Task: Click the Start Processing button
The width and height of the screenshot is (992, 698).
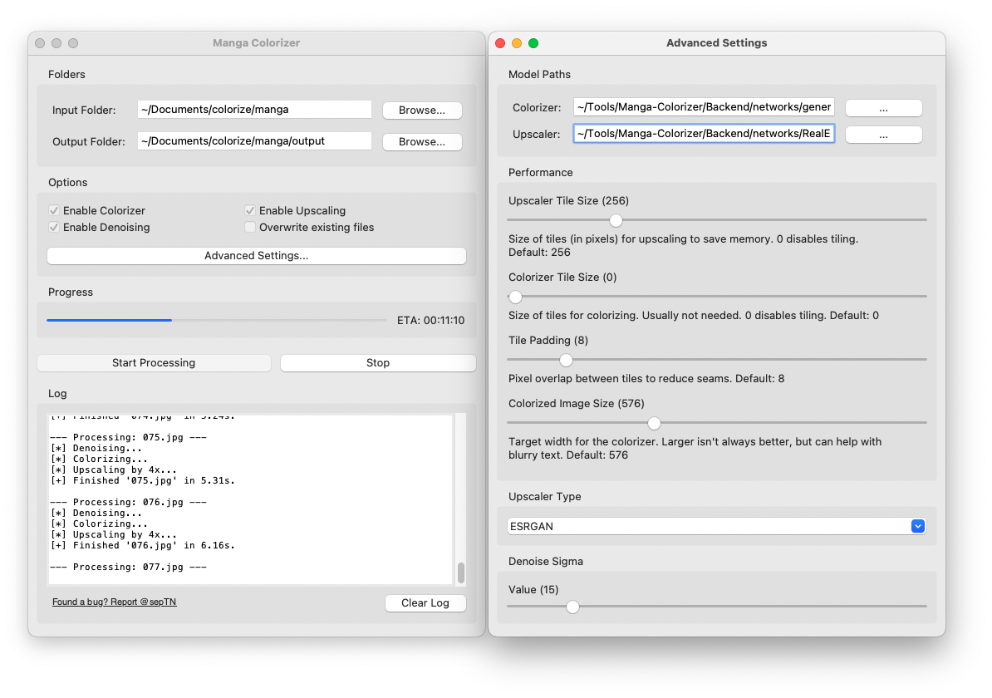Action: coord(154,363)
